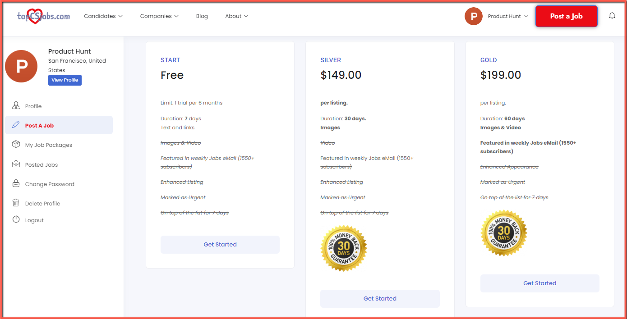Click the Free price text
Screen dimensions: 627x319
pyautogui.click(x=172, y=75)
